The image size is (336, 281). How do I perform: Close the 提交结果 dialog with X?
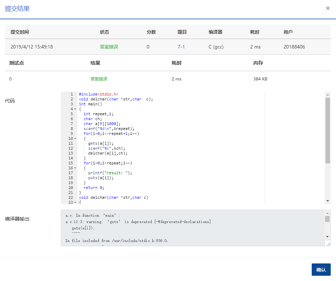[328, 8]
